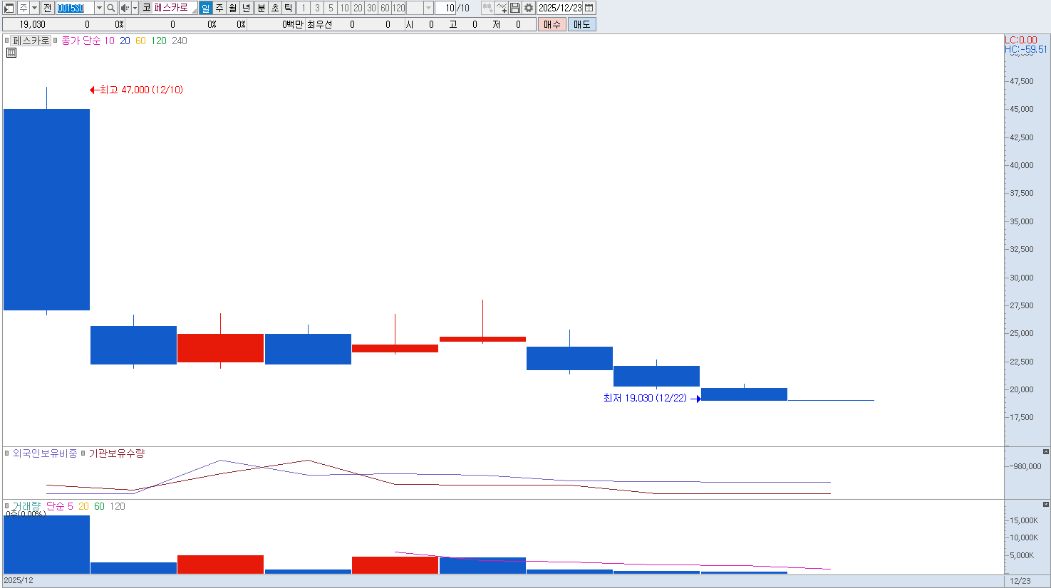Viewport: 1051px width, 588px height.
Task: Click the stock code input field
Action: pyautogui.click(x=74, y=8)
